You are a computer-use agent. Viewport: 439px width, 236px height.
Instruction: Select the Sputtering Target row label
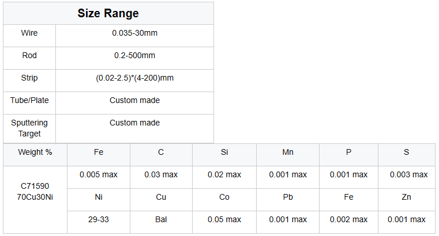coord(29,128)
